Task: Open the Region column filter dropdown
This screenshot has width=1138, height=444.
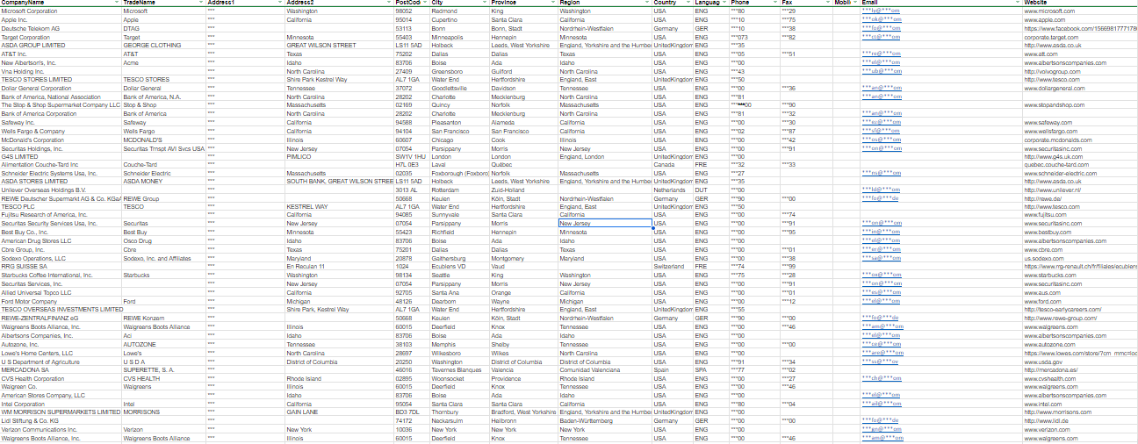Action: click(x=648, y=4)
